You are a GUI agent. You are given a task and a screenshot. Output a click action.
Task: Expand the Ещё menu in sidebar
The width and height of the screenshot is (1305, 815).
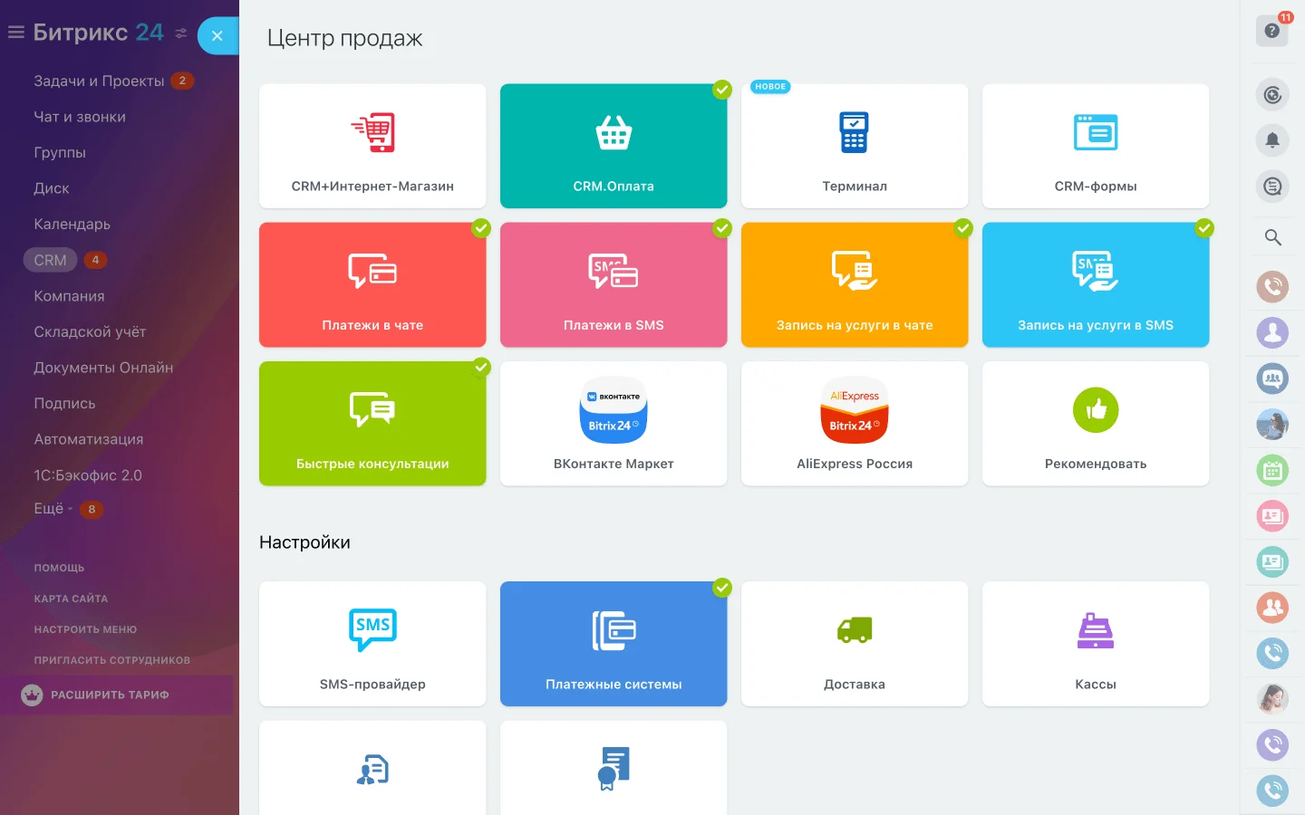(x=53, y=509)
